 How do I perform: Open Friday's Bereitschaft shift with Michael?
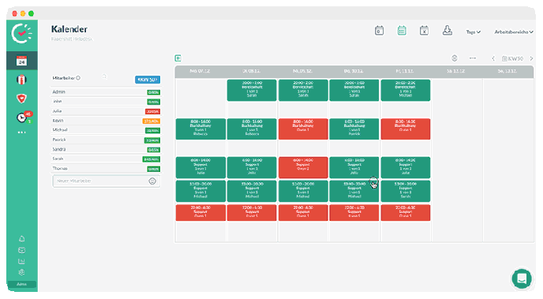406,90
